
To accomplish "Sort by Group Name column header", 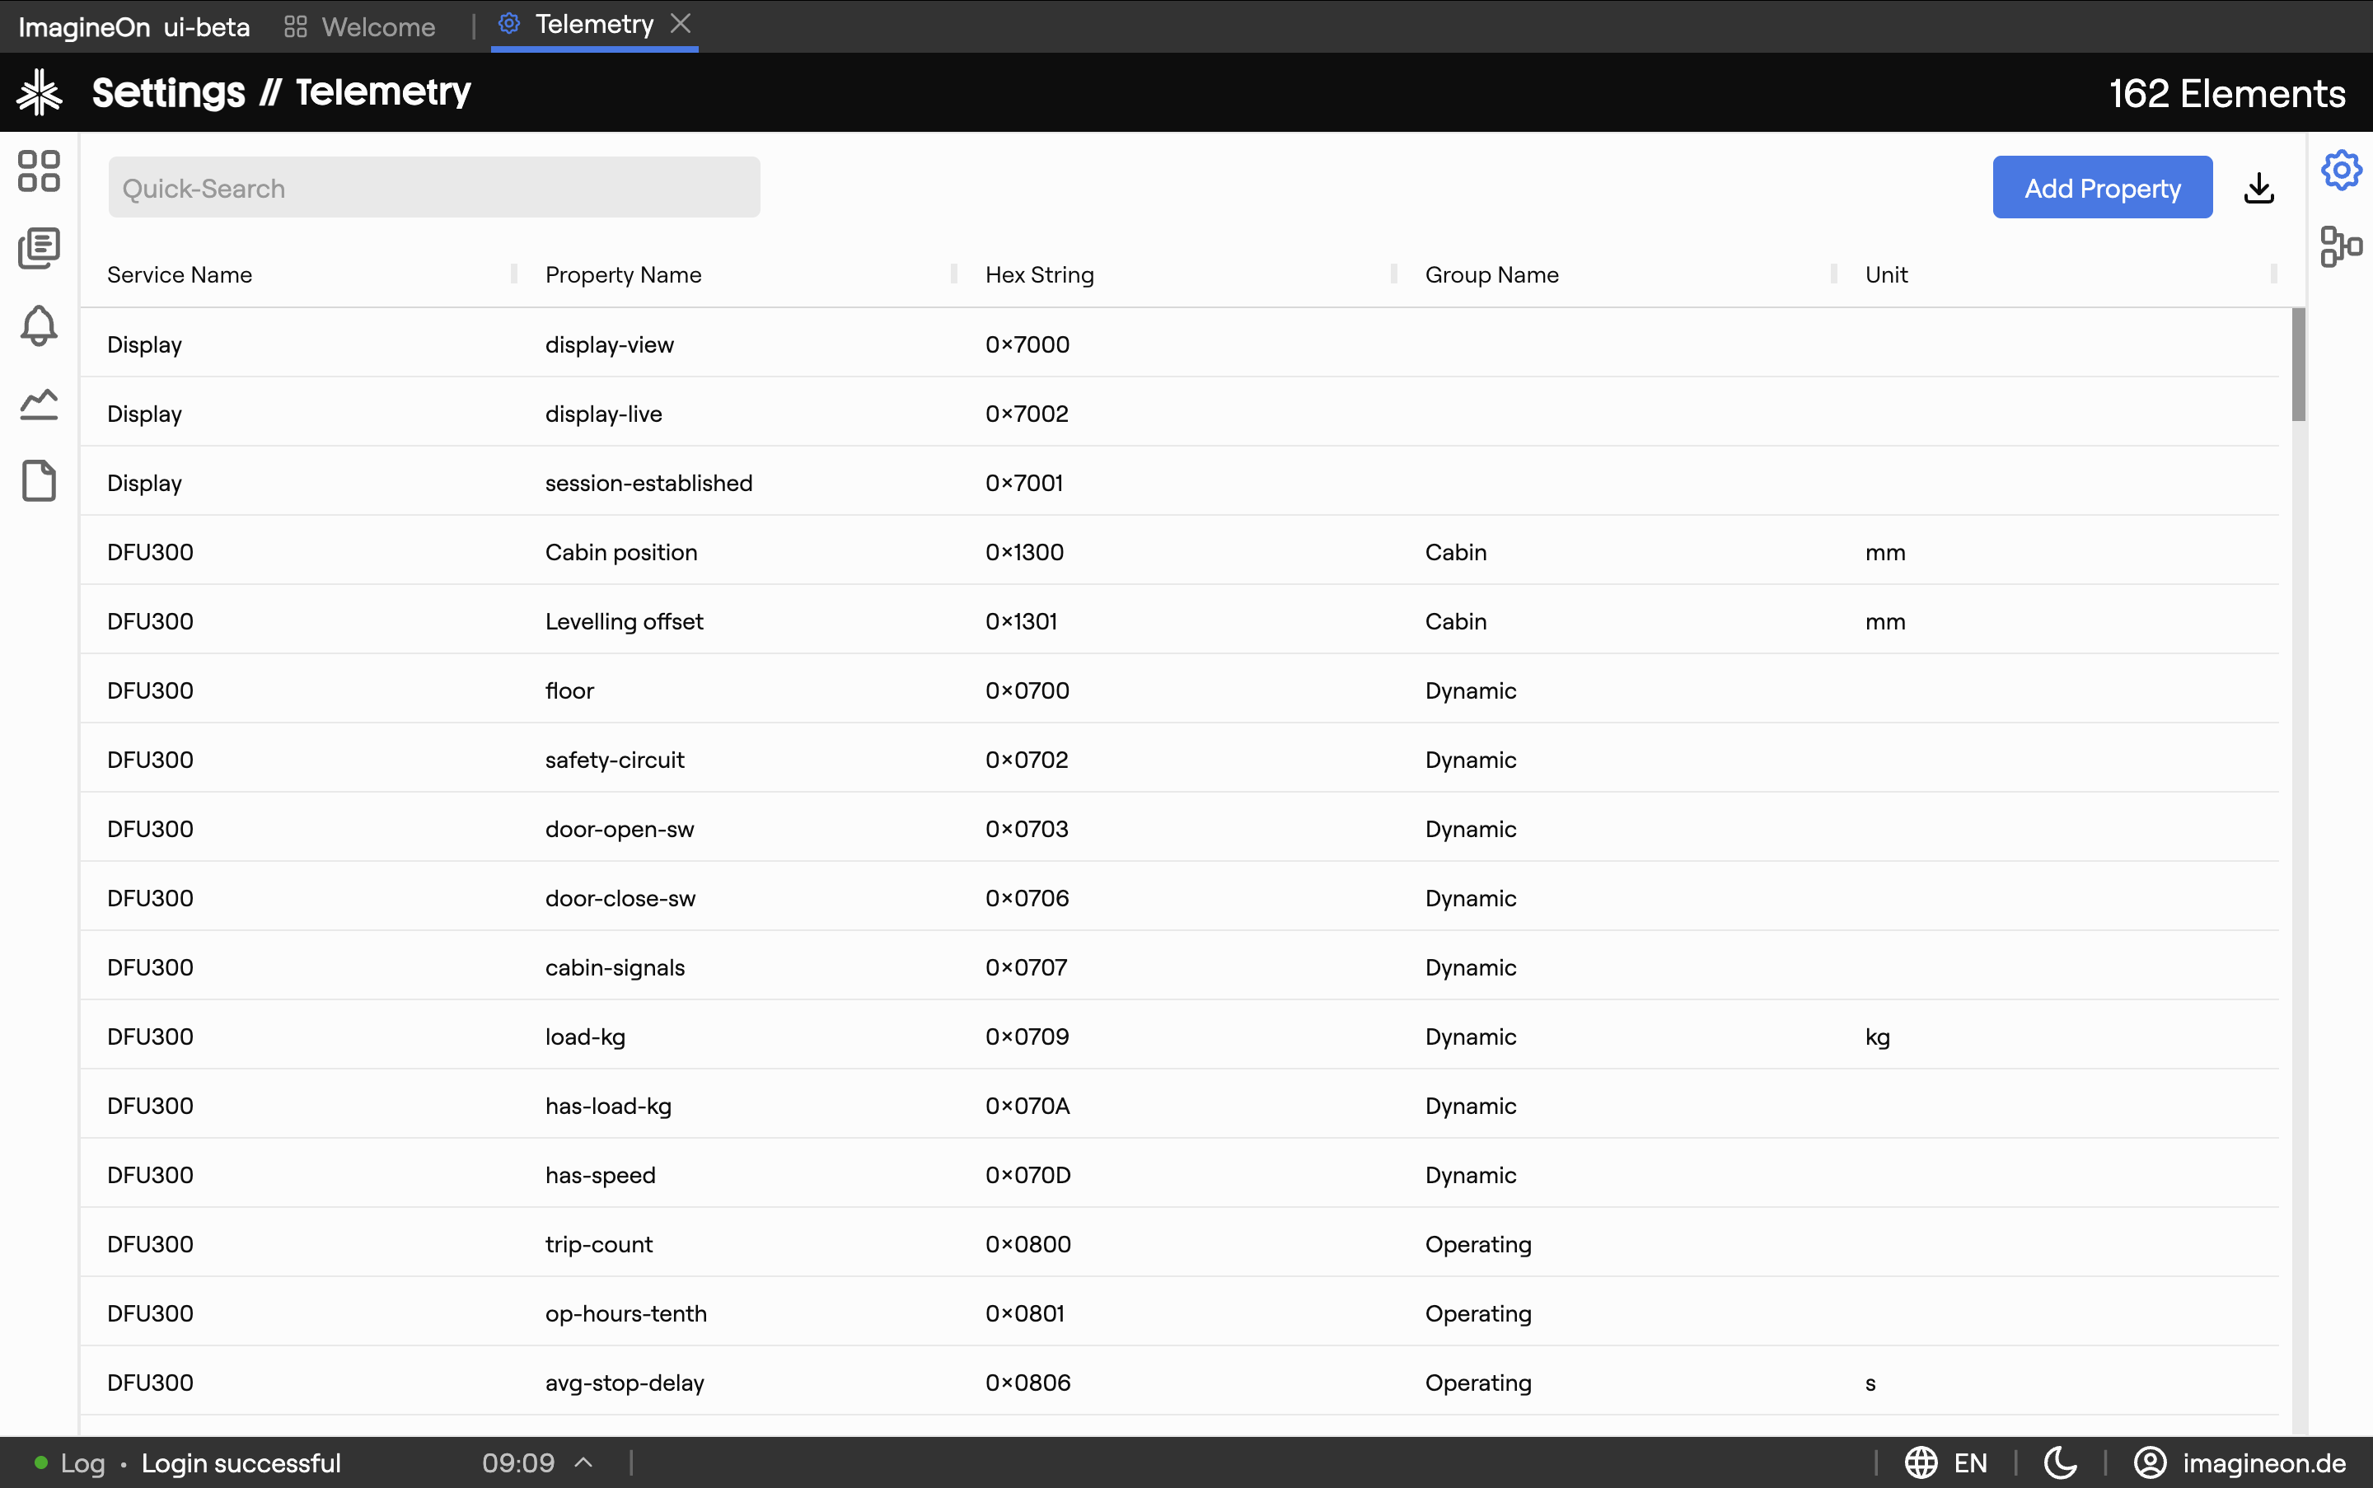I will [x=1491, y=274].
